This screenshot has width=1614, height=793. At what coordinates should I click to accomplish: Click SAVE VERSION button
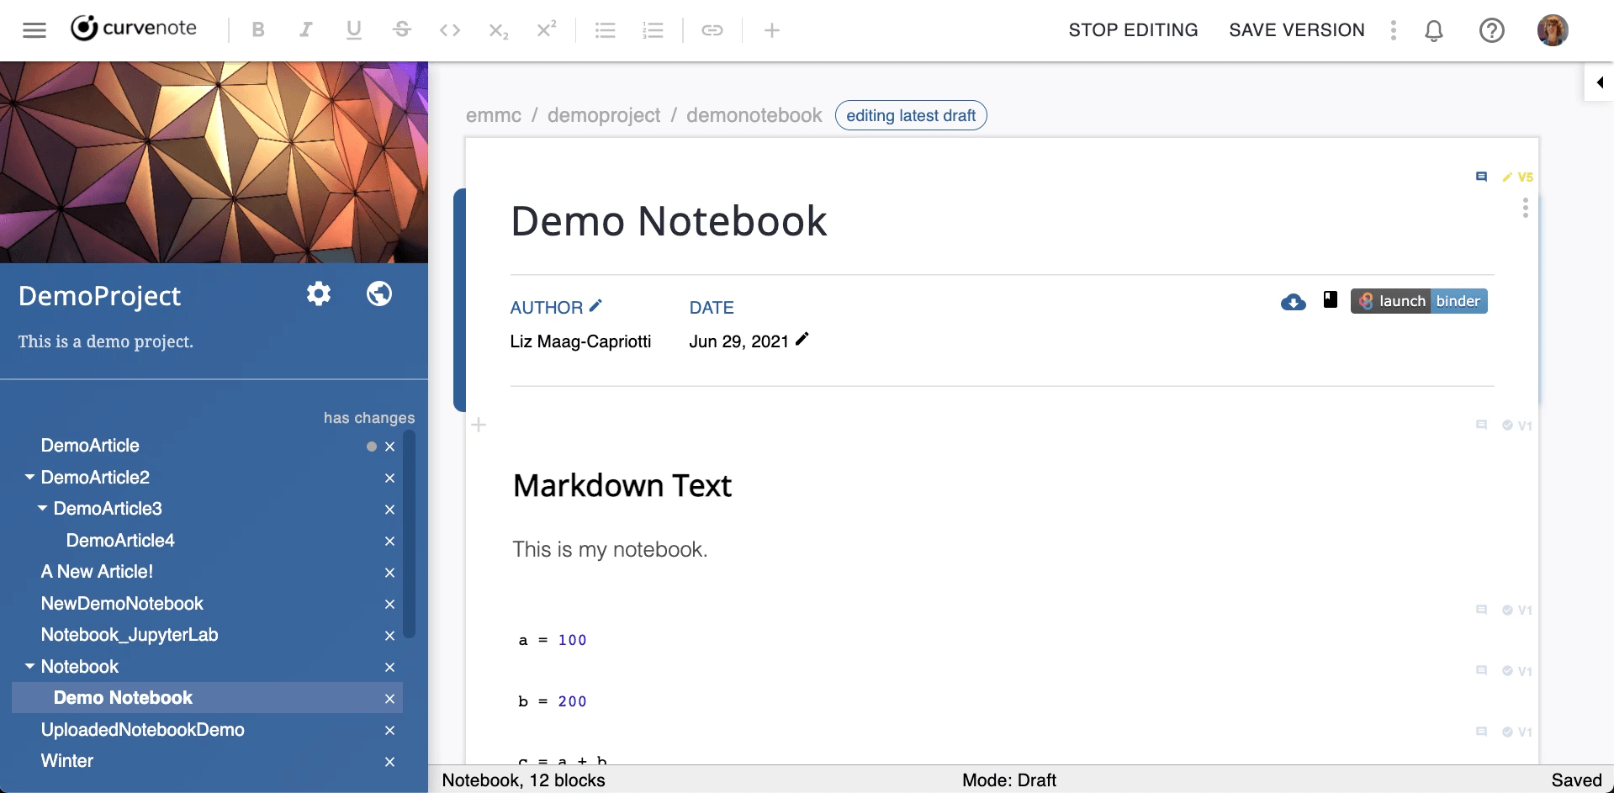coord(1296,30)
